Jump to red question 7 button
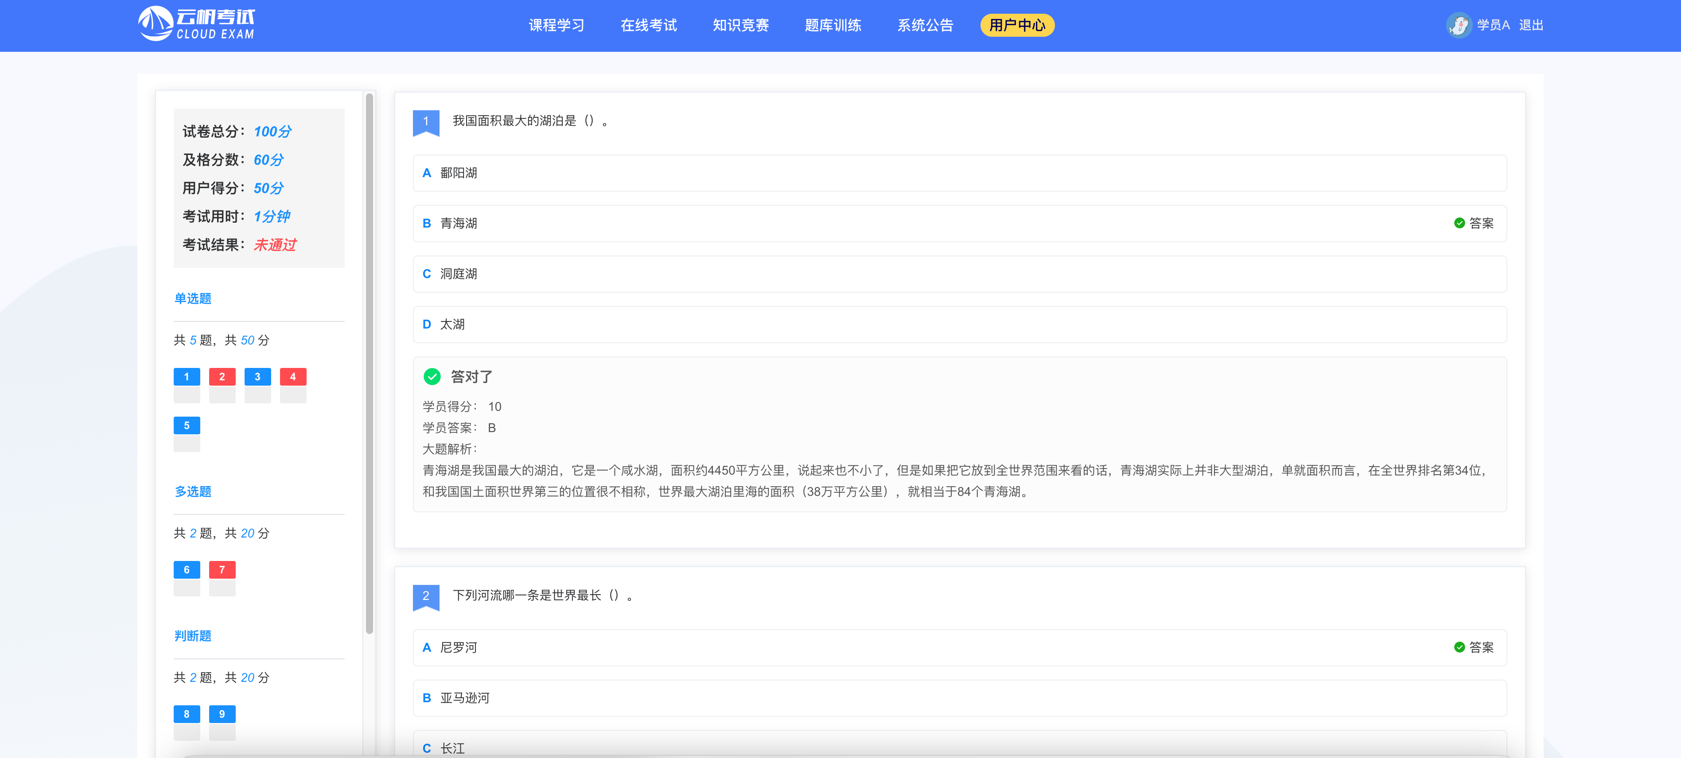Screen dimensions: 1681x758 point(222,569)
